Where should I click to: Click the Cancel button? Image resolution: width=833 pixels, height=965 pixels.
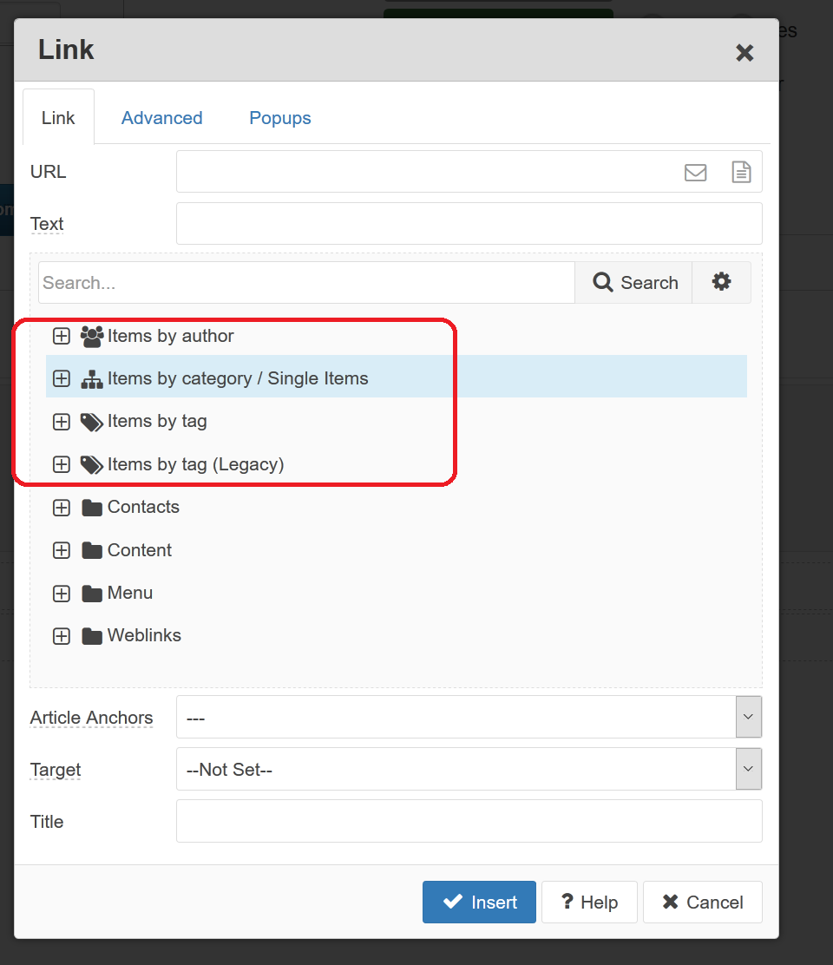pos(702,903)
